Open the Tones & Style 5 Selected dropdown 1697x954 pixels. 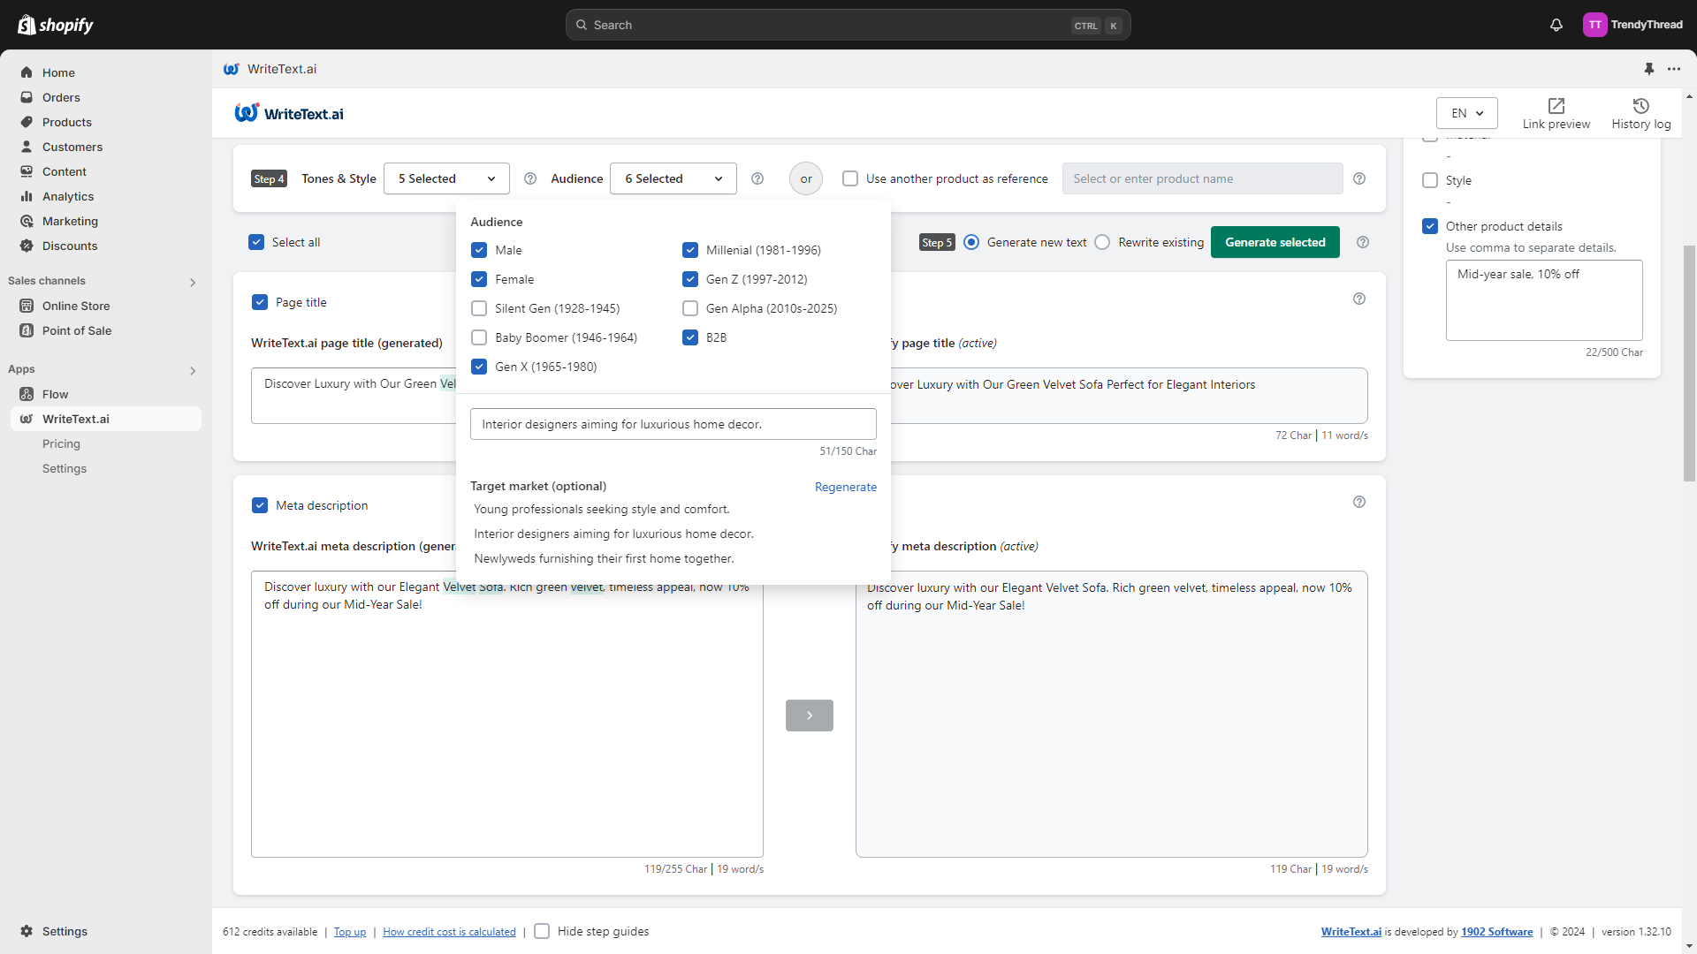(x=446, y=178)
